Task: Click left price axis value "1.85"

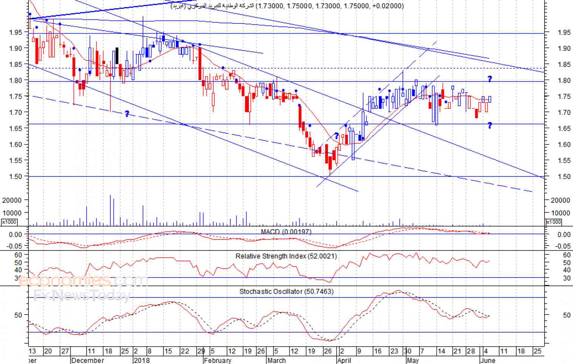Action: pyautogui.click(x=16, y=65)
